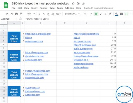Format as percent
Viewport: 133px width, 103px height.
coord(44,14)
